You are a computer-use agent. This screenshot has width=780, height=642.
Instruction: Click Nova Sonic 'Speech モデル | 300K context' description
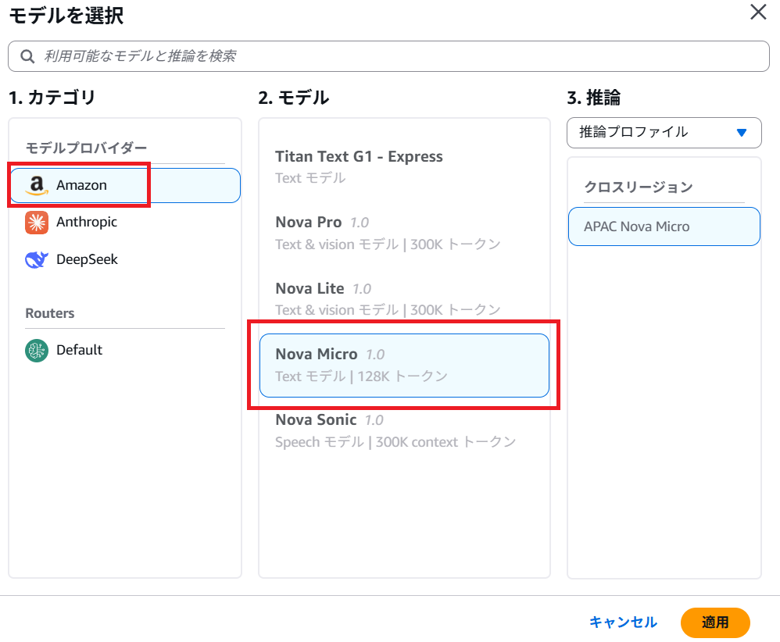(395, 442)
